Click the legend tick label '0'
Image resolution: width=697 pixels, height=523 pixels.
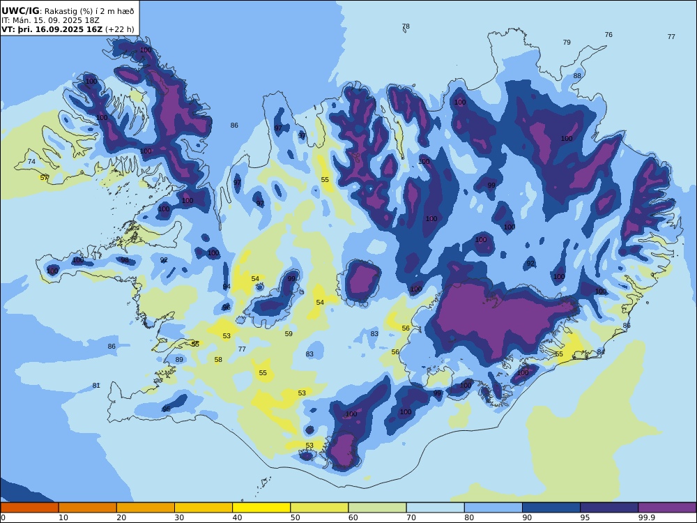click(3, 517)
